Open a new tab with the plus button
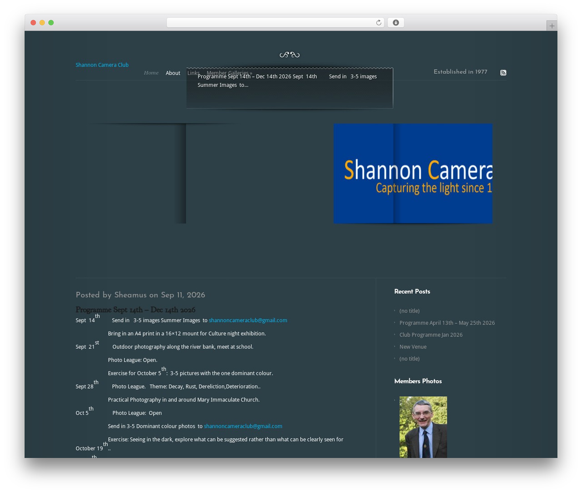 pos(552,26)
